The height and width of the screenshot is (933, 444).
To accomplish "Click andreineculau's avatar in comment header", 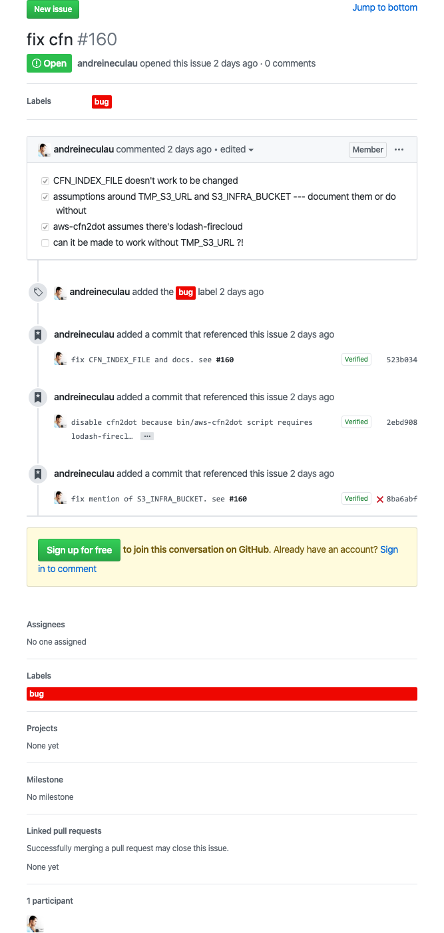I will pos(45,150).
